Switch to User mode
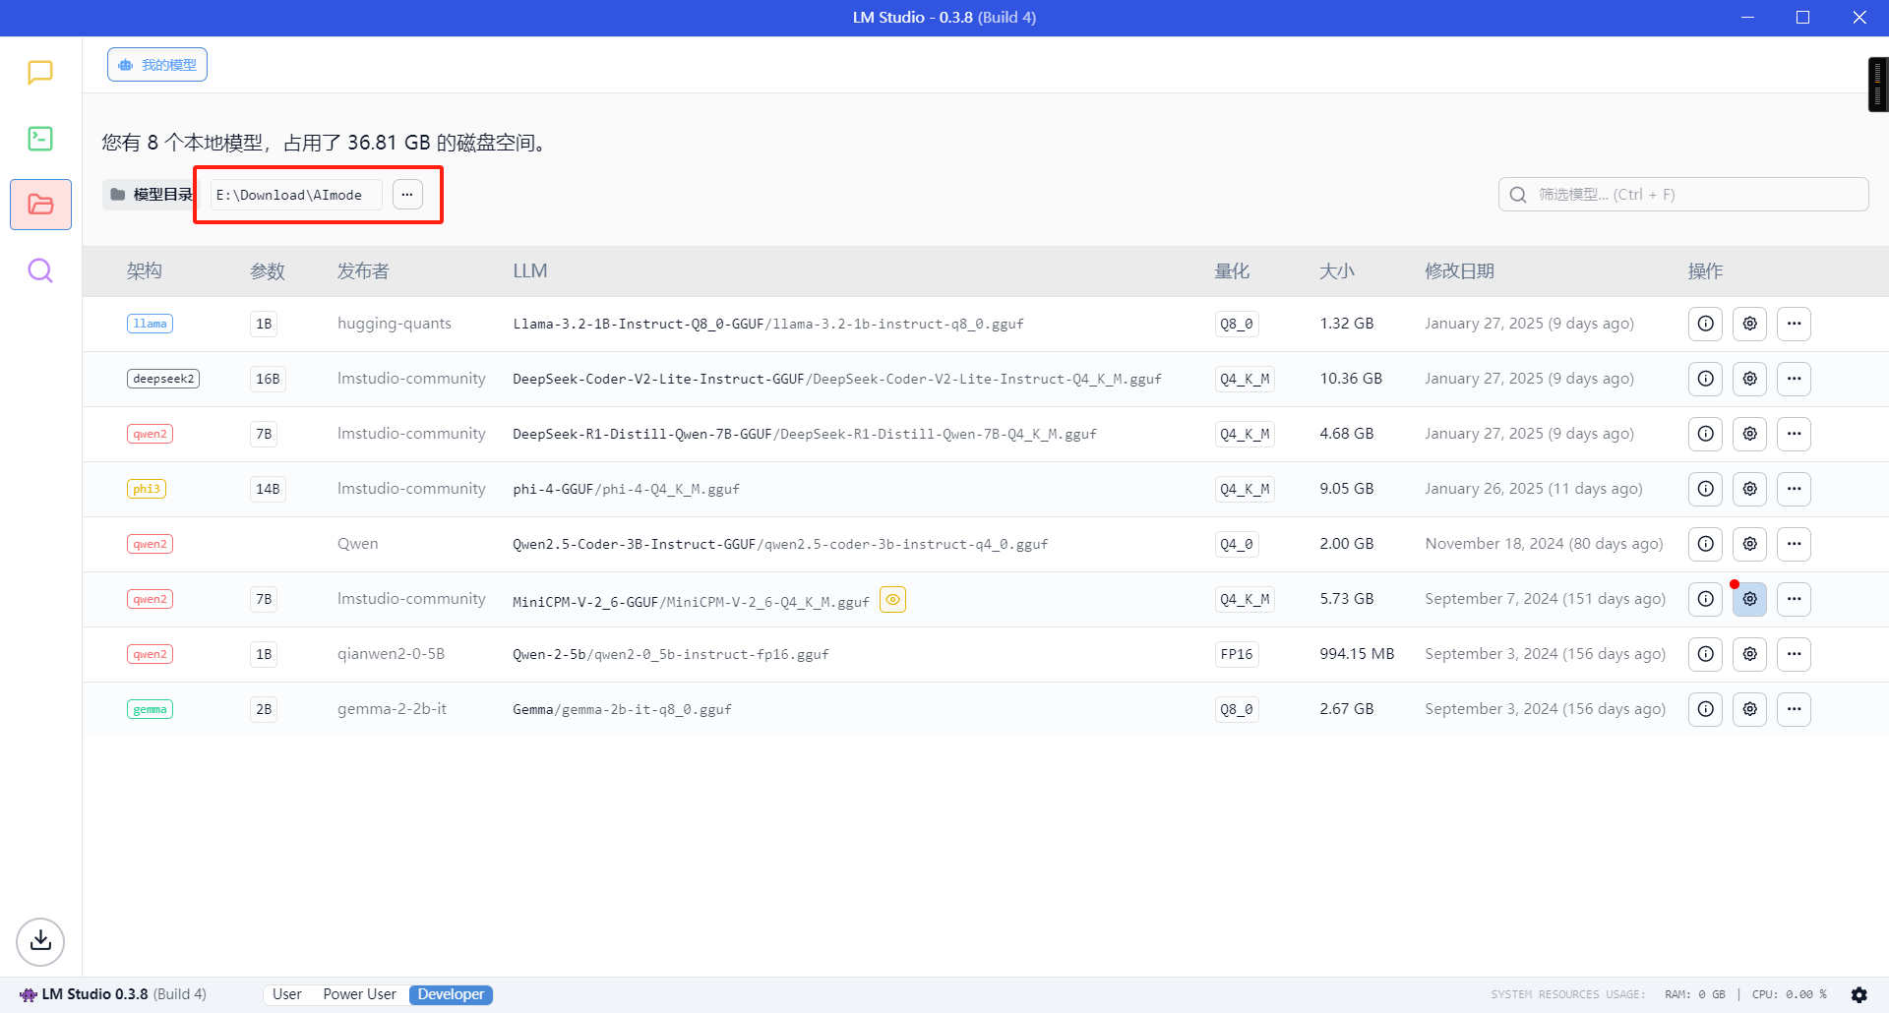The width and height of the screenshot is (1889, 1013). [287, 994]
